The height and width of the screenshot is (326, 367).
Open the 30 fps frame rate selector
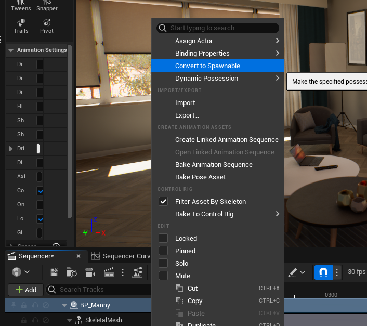click(357, 272)
